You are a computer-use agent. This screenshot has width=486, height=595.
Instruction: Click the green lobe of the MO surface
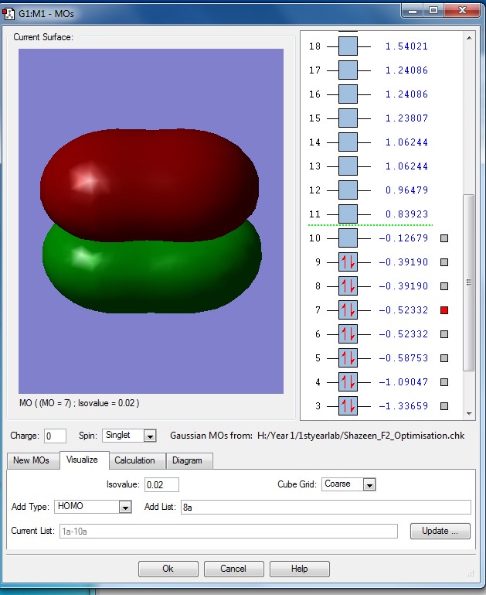pos(151,275)
